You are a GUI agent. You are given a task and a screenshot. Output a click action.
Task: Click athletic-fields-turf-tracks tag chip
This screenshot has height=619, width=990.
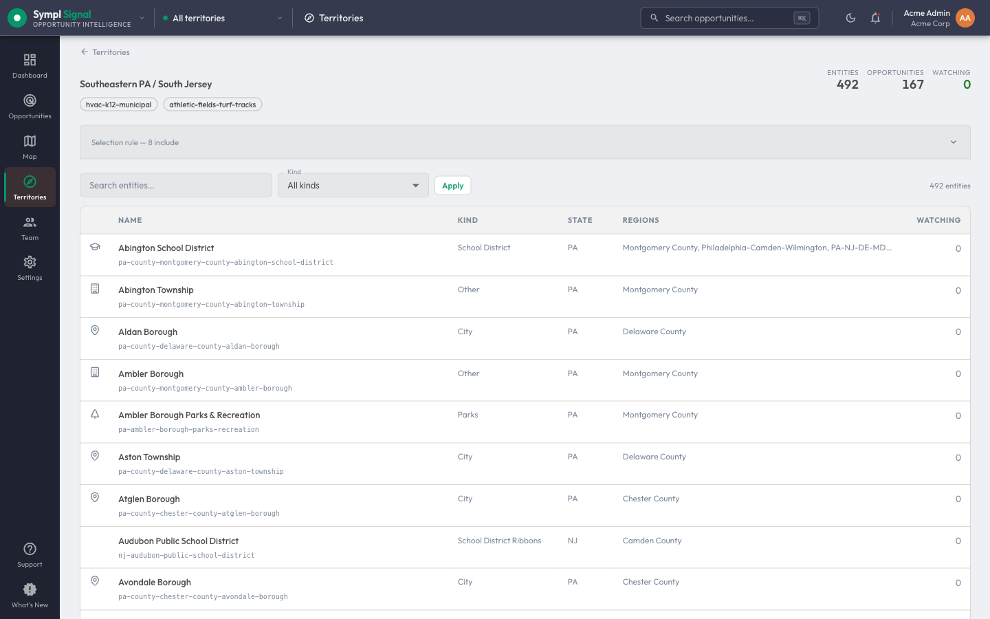tap(212, 105)
